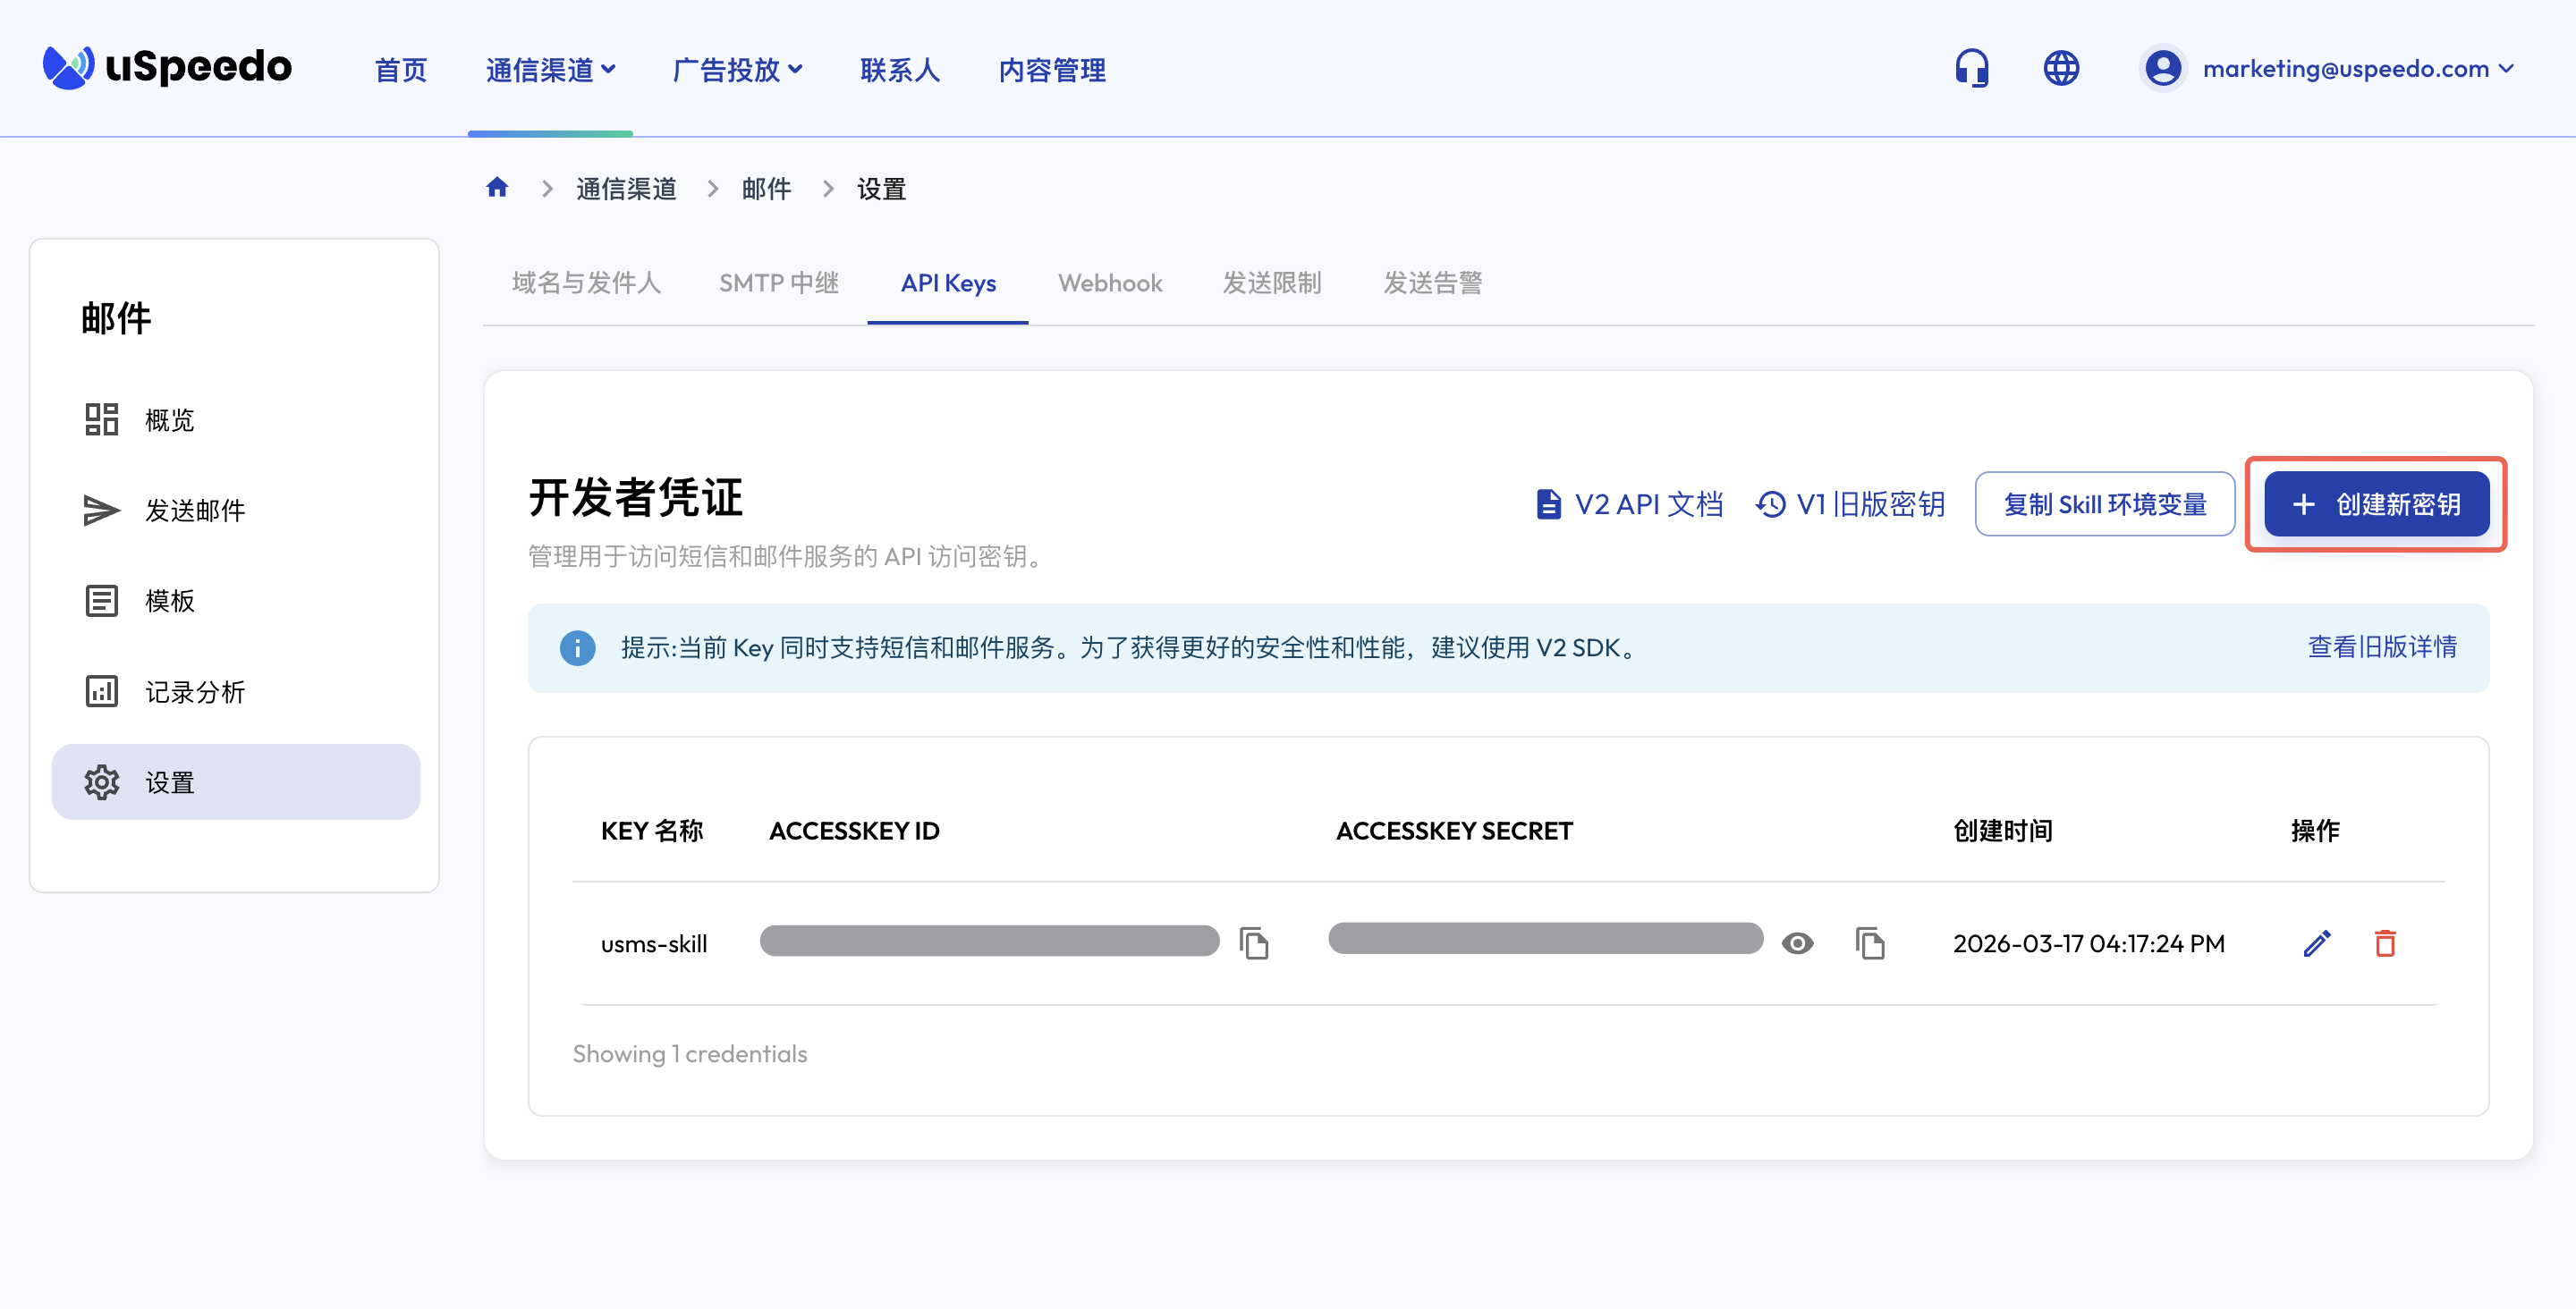Switch to the SMTP 中继 tab
This screenshot has width=2576, height=1309.
click(x=779, y=283)
